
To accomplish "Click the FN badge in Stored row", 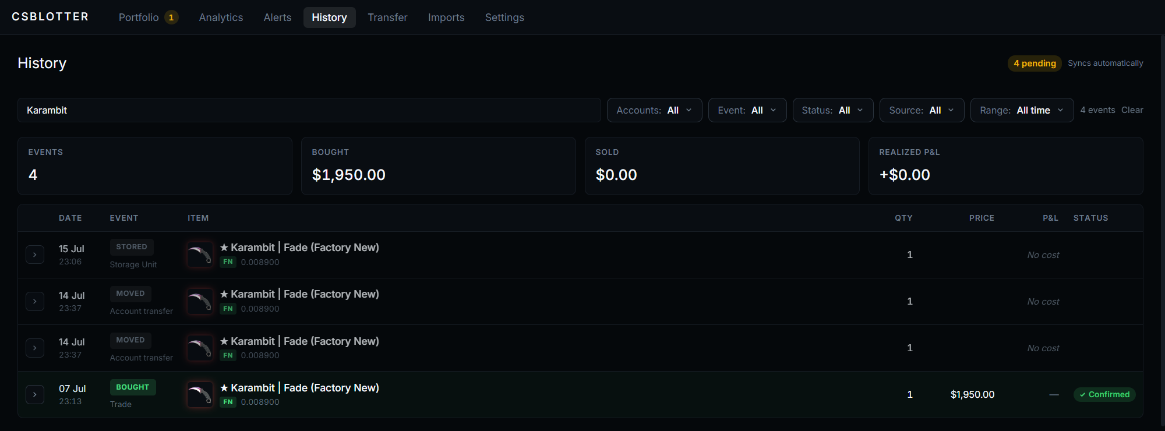I will 228,262.
